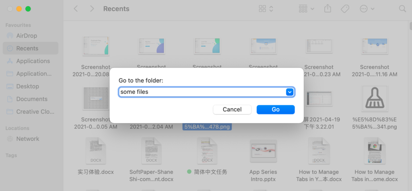The image size is (412, 191).
Task: Click the Go to the folder text field
Action: 201,92
